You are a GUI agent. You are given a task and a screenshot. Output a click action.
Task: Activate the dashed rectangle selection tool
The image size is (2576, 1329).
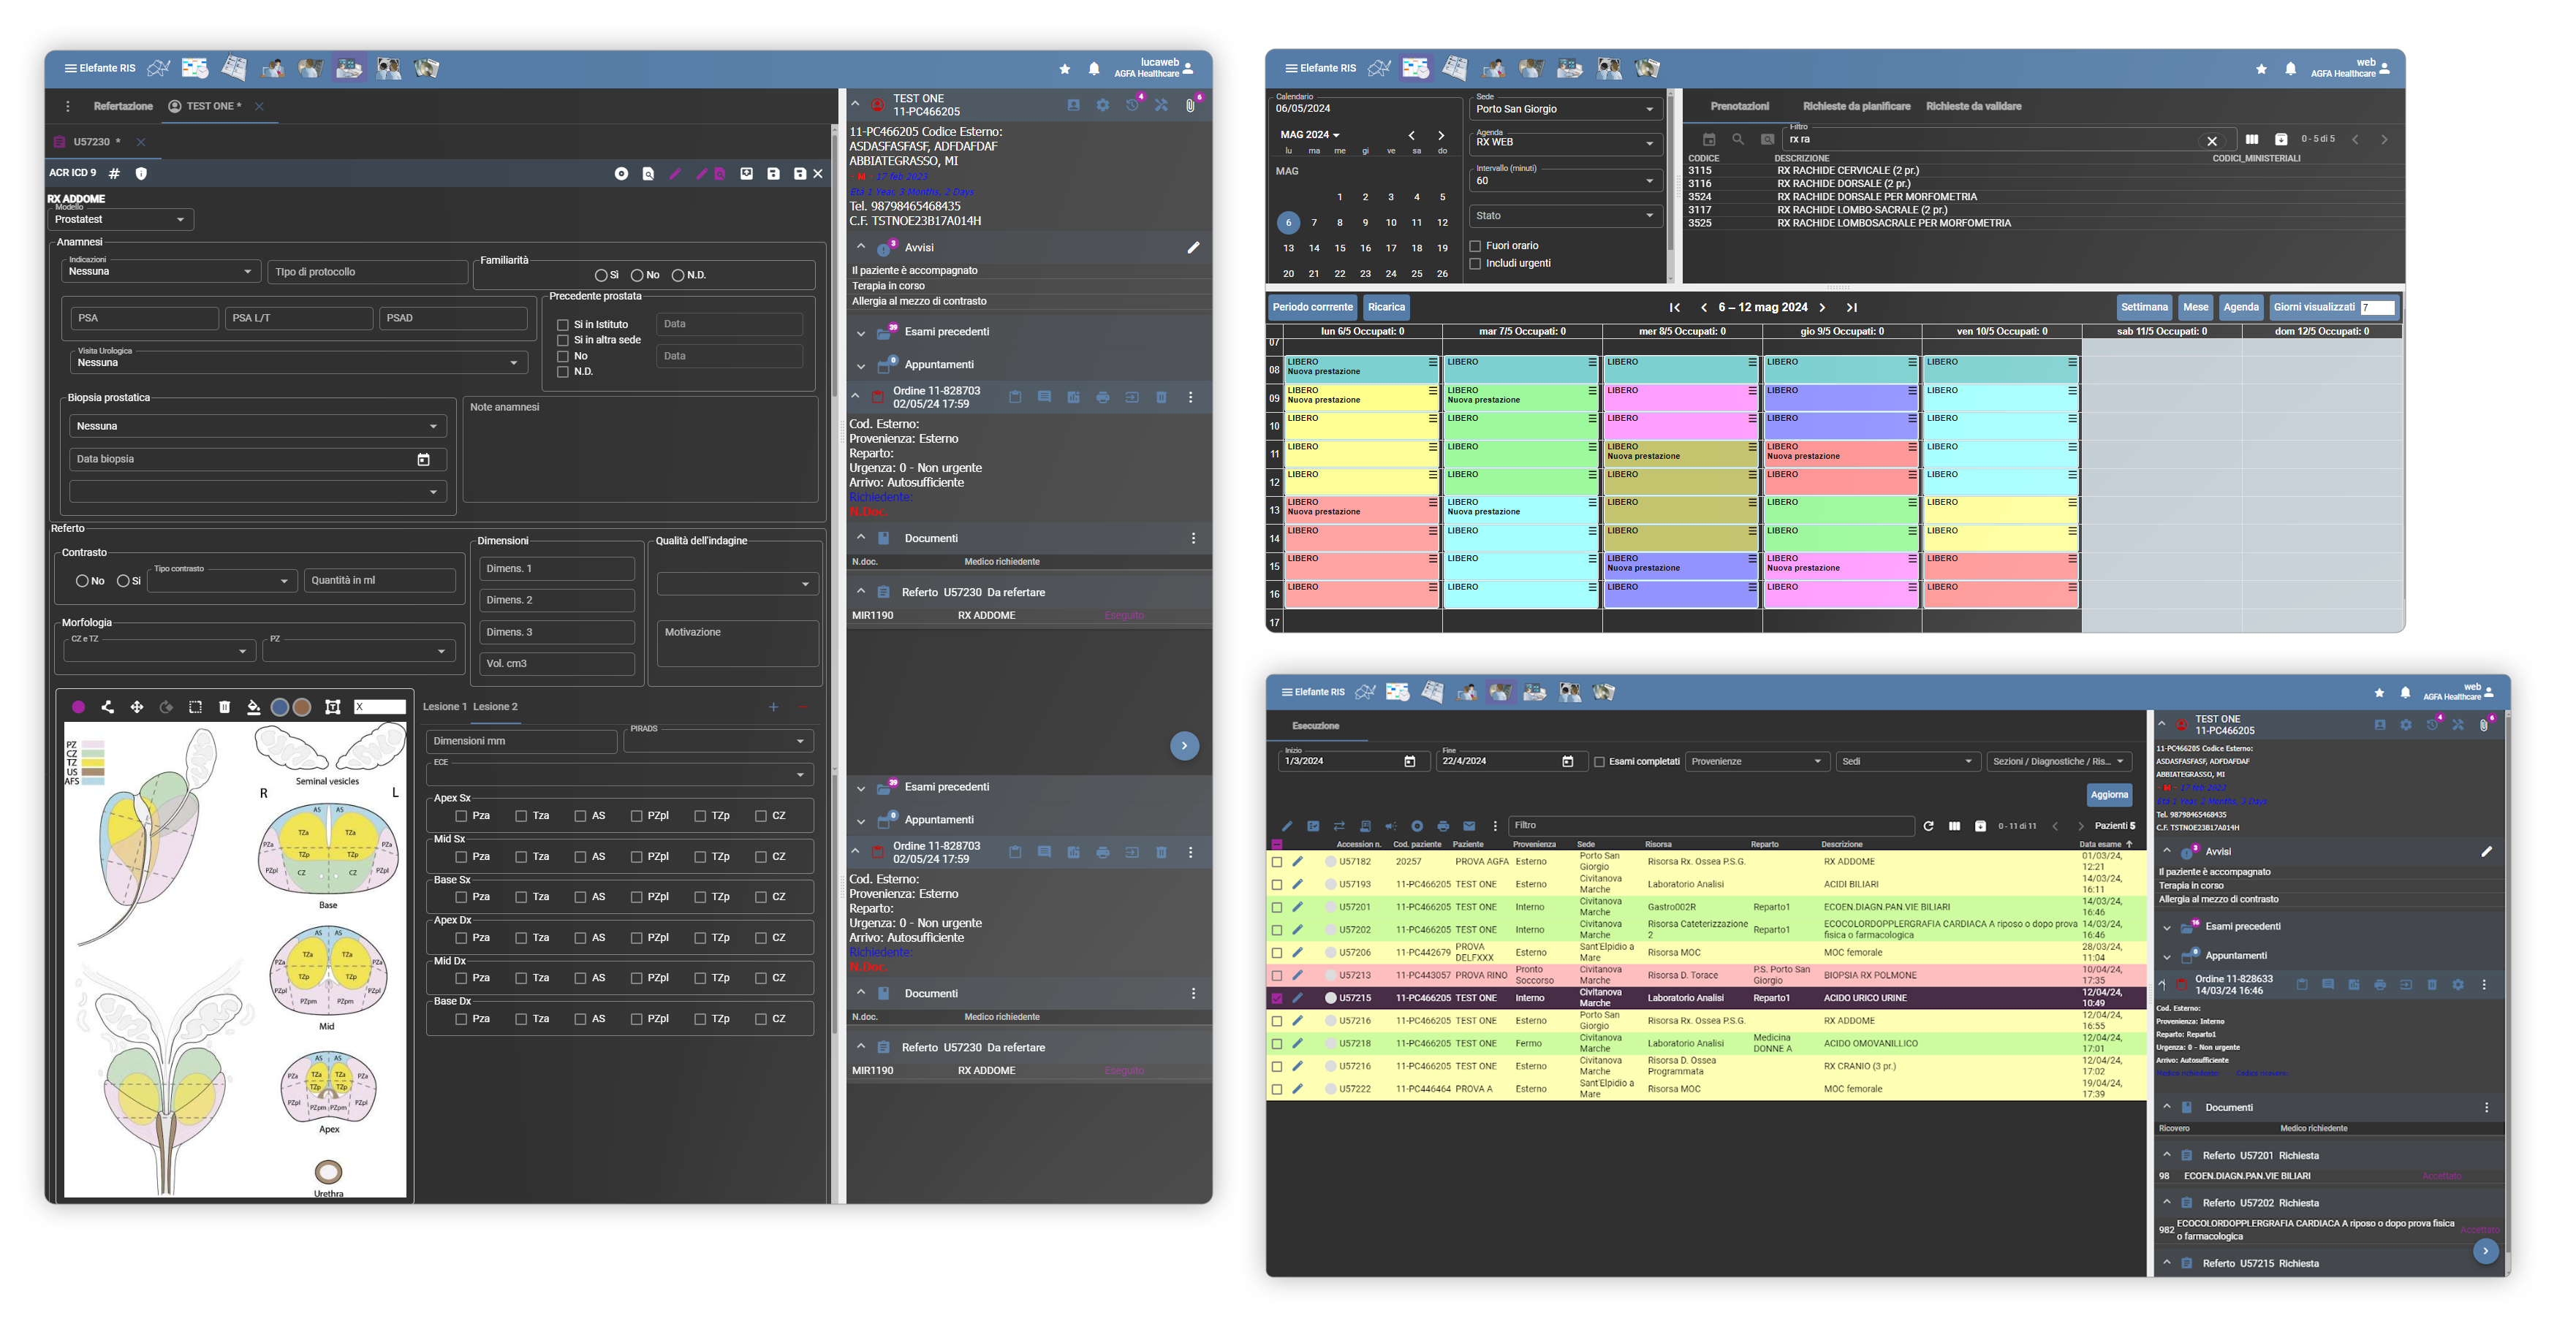195,707
